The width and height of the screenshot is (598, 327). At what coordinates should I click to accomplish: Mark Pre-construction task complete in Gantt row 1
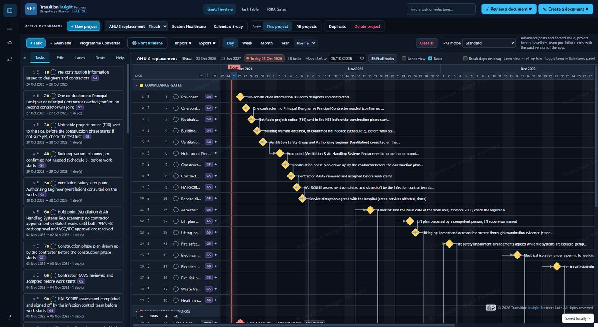pos(176,97)
